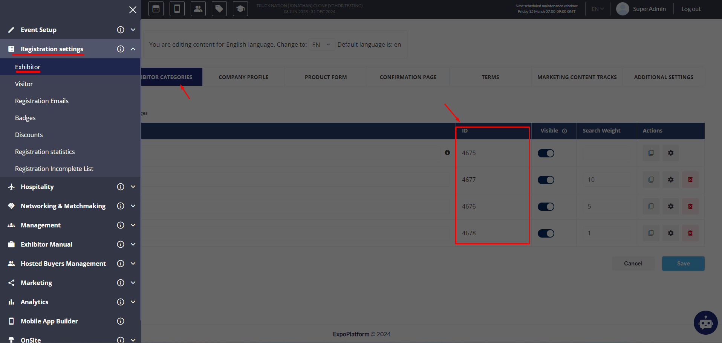This screenshot has width=722, height=343.
Task: Click the Log out link
Action: pos(691,9)
